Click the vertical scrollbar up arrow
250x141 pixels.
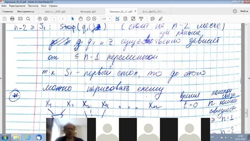point(246,25)
